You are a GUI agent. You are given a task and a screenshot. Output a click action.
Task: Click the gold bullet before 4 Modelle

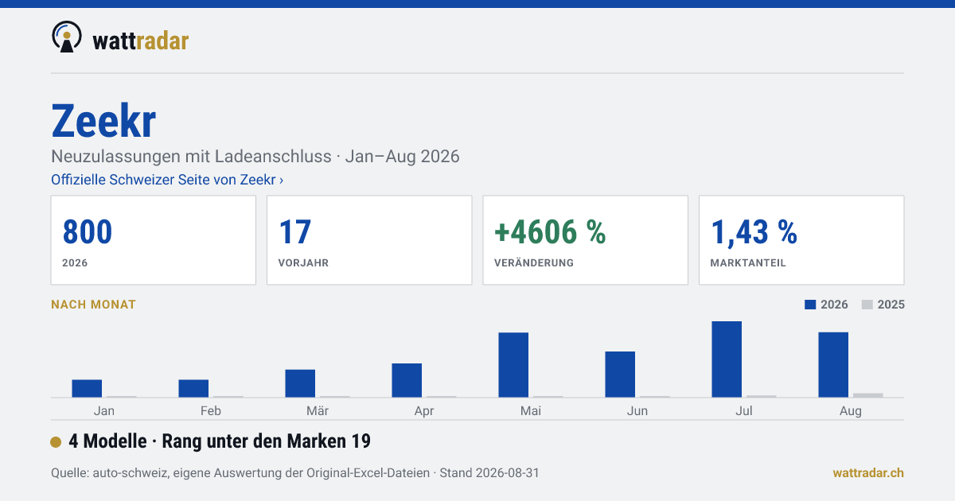[x=56, y=442]
